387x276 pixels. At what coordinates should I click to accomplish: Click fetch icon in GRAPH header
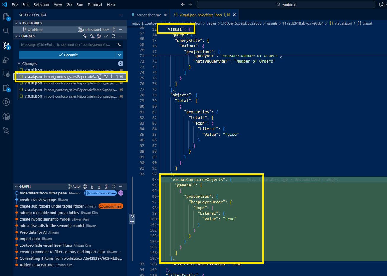click(x=92, y=186)
